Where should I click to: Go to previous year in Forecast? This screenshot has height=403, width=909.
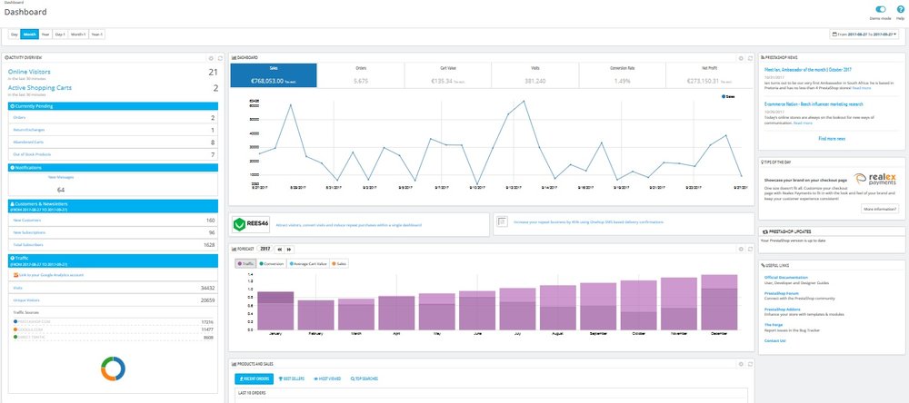coord(279,248)
